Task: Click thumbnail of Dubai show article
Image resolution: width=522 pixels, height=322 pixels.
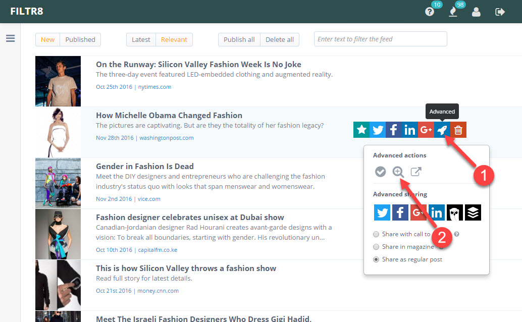Action: [x=58, y=234]
